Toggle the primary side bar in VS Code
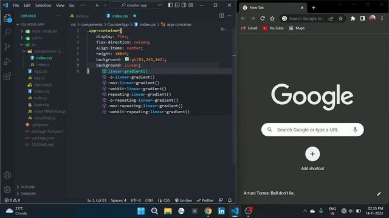Screen dimensions: 389x218 [170, 5]
